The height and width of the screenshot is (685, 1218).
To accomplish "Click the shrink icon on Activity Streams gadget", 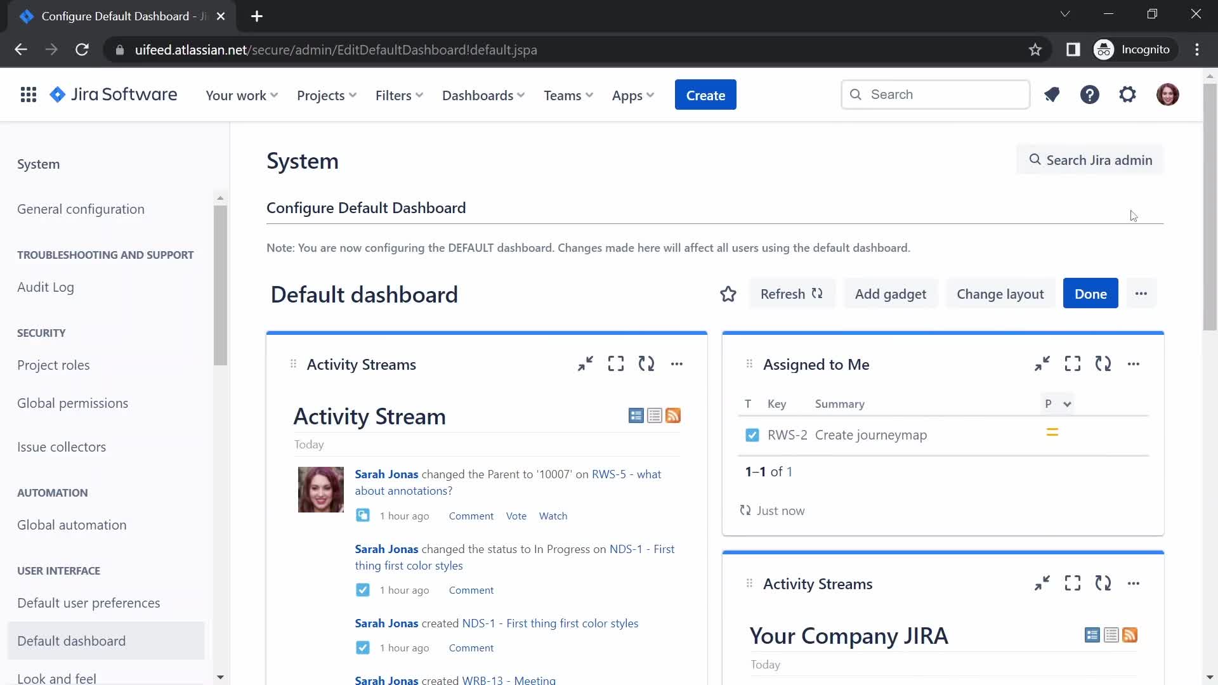I will coord(586,363).
